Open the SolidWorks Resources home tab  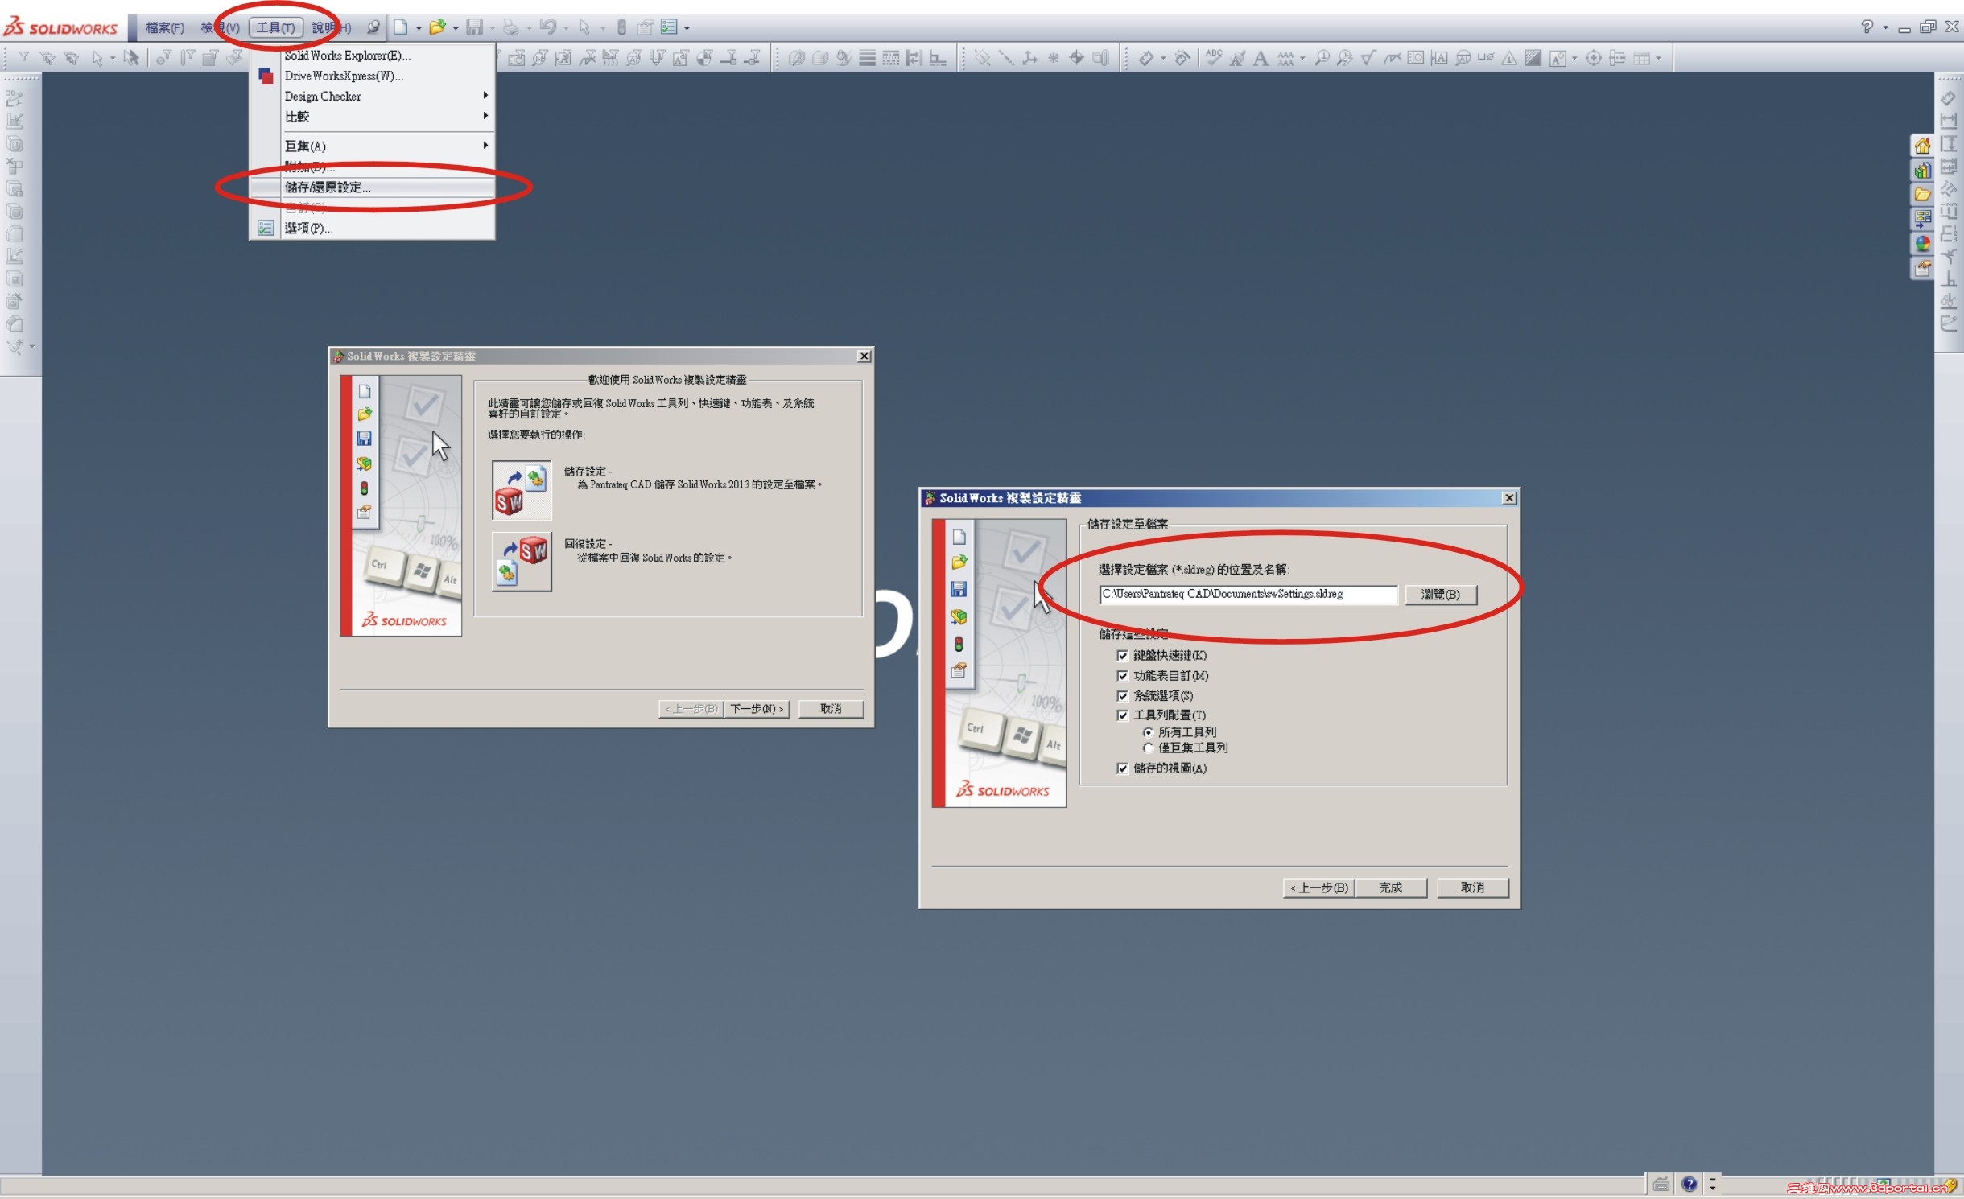[1922, 146]
